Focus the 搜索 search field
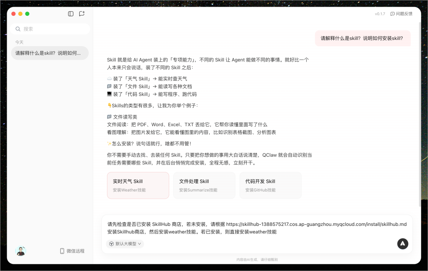The height and width of the screenshot is (271, 428). 50,29
